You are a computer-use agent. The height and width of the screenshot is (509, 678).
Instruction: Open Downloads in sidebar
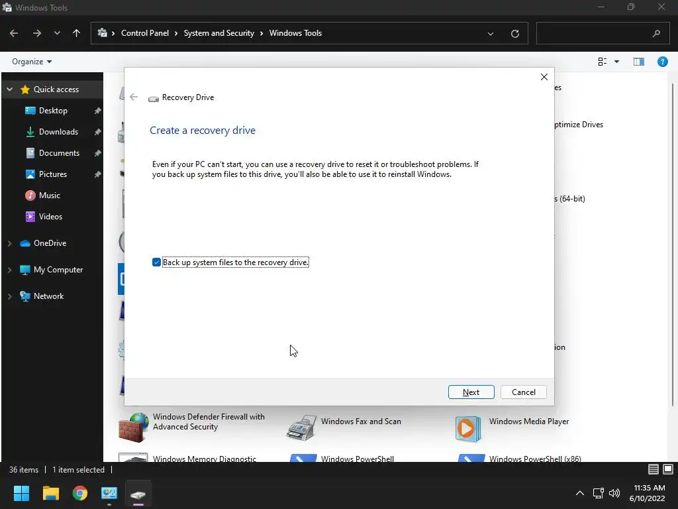58,132
